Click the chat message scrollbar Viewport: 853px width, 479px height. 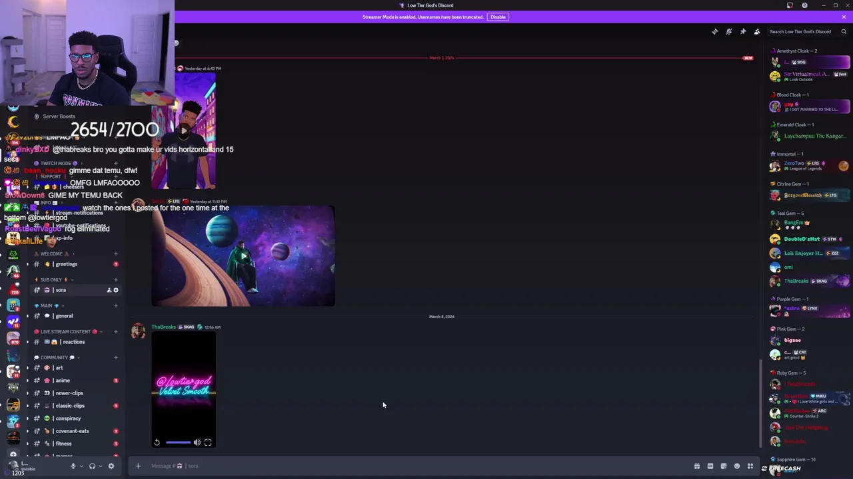pyautogui.click(x=760, y=404)
